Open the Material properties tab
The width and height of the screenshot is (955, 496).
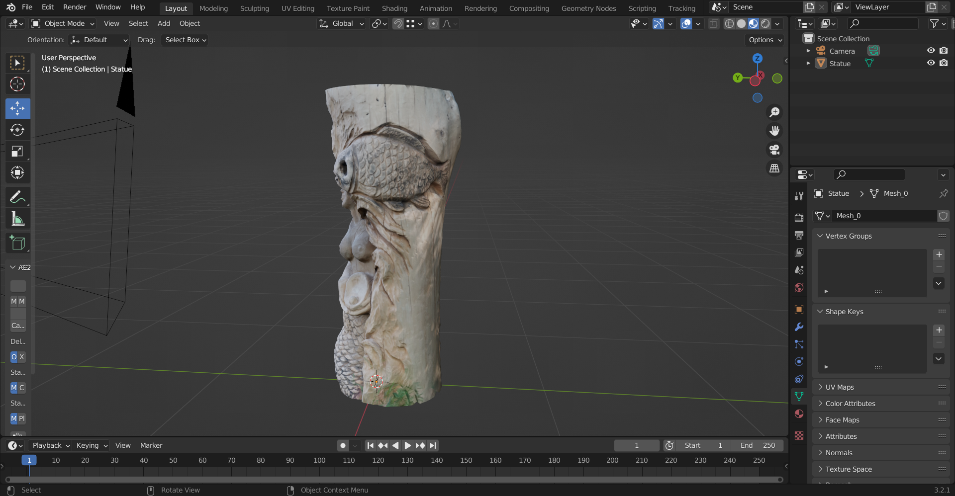(798, 413)
